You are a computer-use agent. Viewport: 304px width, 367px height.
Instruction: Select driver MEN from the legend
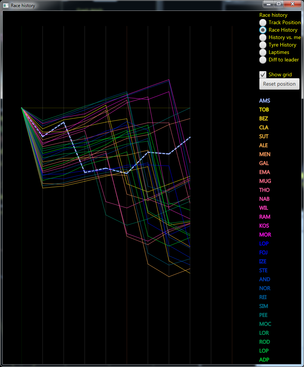tap(265, 154)
